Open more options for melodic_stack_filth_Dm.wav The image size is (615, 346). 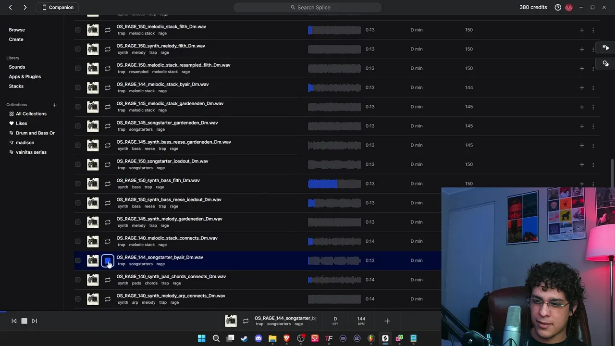(593, 30)
